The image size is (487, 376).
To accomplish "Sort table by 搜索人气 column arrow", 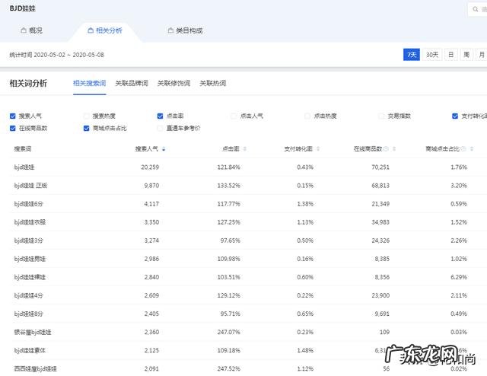I will tap(164, 149).
